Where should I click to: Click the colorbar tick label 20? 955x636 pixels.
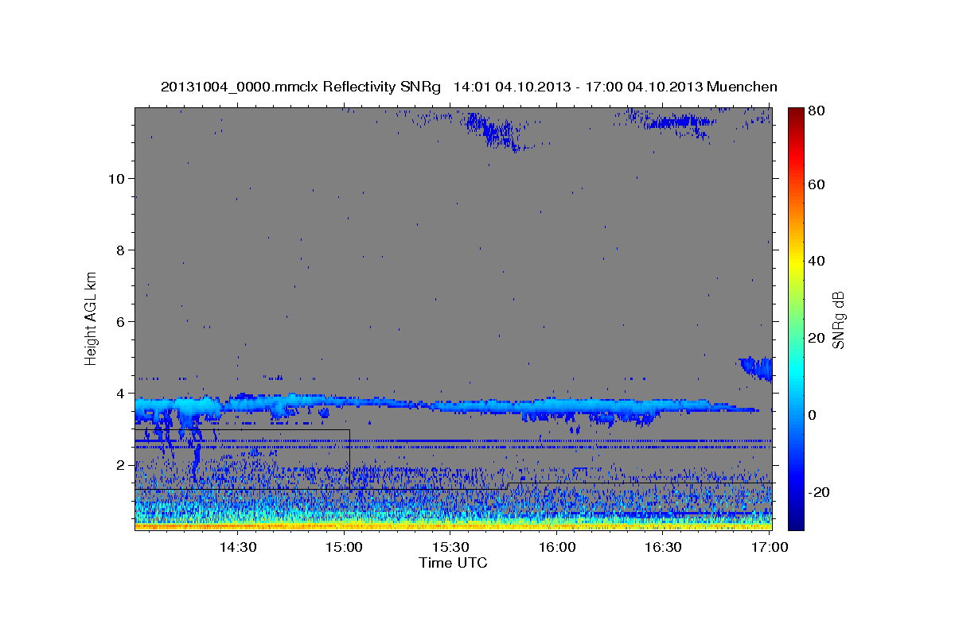click(817, 338)
